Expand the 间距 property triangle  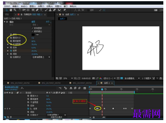[8, 54]
